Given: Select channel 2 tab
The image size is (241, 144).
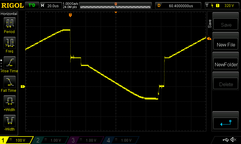Looking at the screenshot, I should pos(50,140).
